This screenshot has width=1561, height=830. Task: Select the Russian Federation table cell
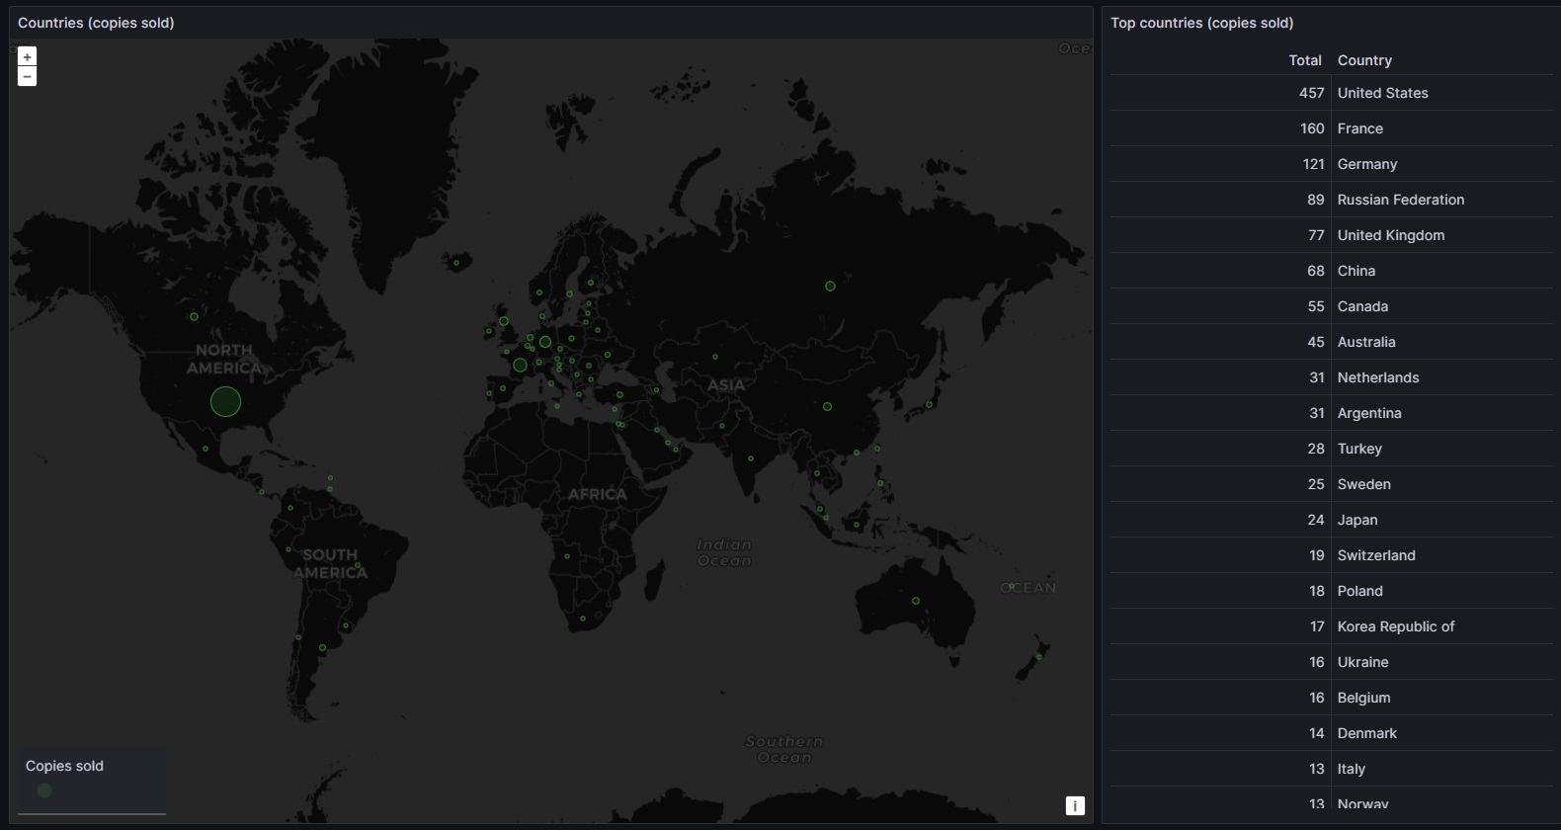coord(1441,200)
